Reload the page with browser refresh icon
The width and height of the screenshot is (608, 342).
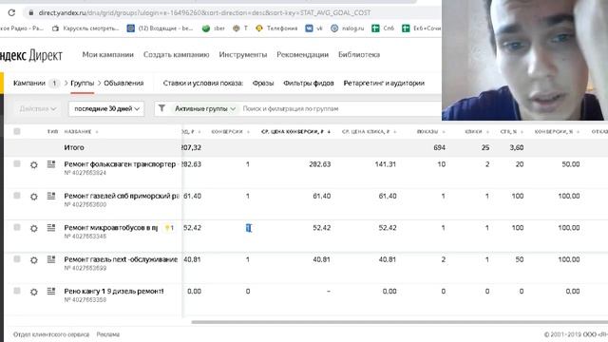(11, 12)
